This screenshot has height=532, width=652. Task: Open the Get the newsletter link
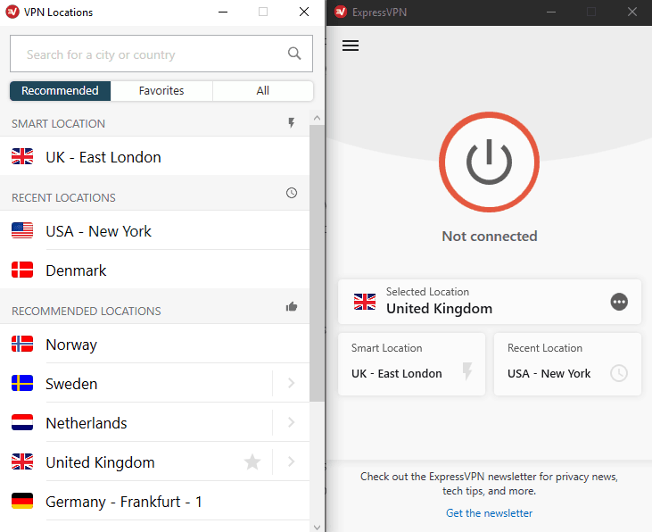click(x=489, y=513)
